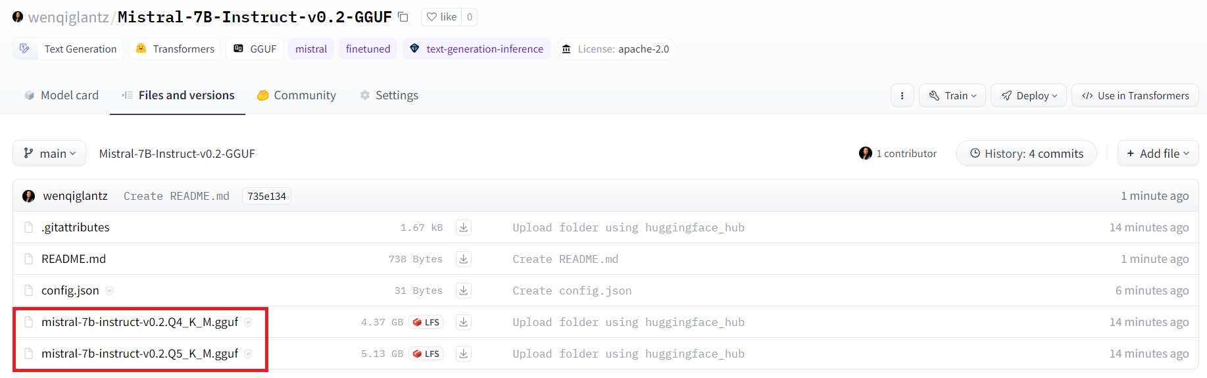Screen dimensions: 1207x378
Task: Open the Add file dropdown
Action: click(x=1158, y=154)
